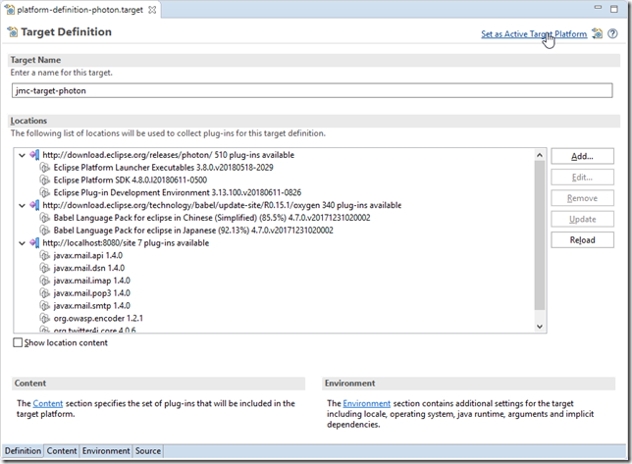Select 'javax.mail.pop3 1.4.0' row

[x=92, y=293]
